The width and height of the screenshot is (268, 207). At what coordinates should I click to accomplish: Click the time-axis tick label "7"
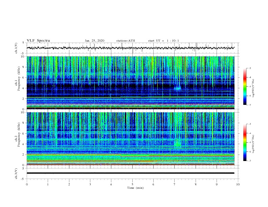[175, 184]
